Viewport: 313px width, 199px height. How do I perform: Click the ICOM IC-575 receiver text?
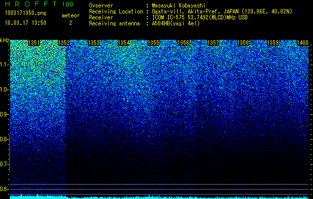[200, 17]
